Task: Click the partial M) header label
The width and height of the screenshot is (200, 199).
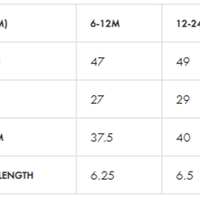Action: 3,24
